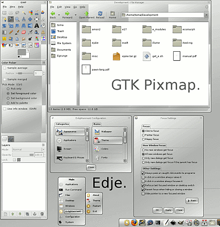Image resolution: width=220 pixels, height=227 pixels.
Task: Launch Firefox from the bottom dock
Action: tap(134, 222)
